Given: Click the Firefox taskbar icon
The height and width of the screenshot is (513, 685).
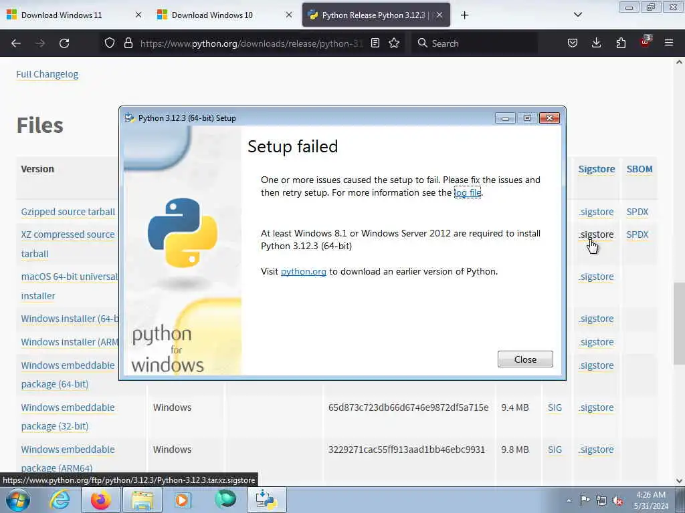Looking at the screenshot, I should point(100,500).
